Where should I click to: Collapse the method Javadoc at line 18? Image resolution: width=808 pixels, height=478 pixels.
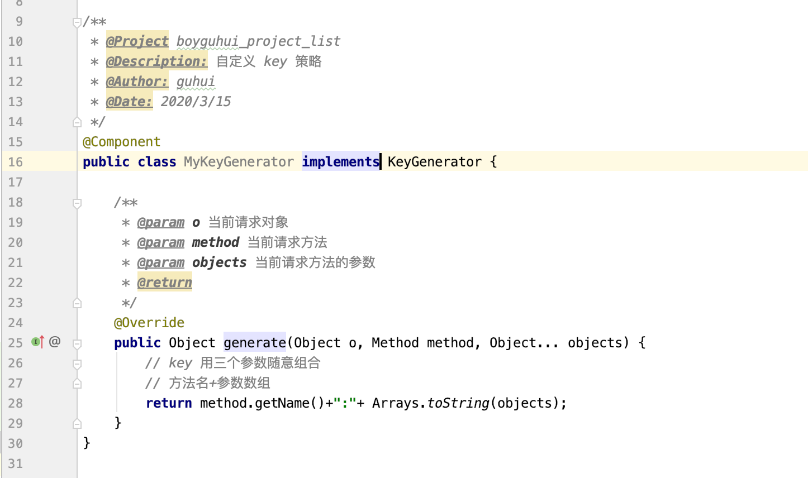[x=77, y=203]
